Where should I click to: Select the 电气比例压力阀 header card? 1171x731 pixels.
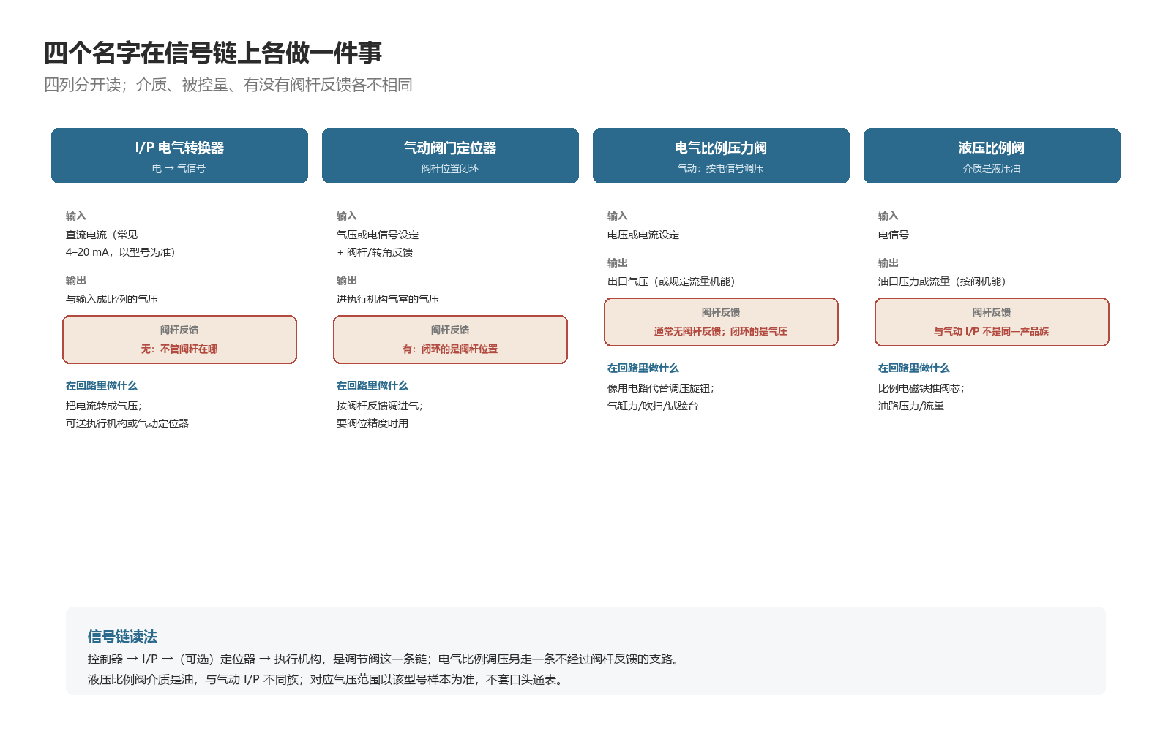tap(721, 156)
